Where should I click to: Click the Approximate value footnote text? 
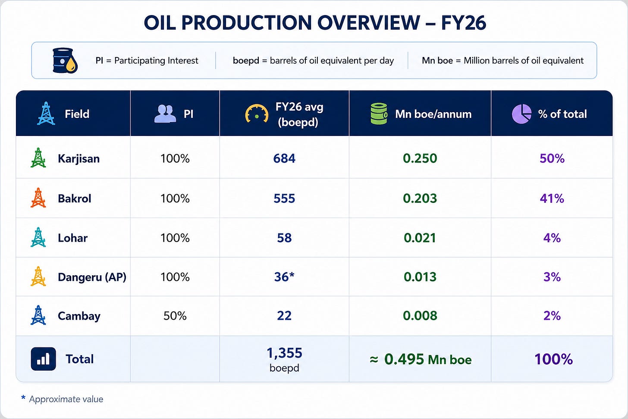66,399
